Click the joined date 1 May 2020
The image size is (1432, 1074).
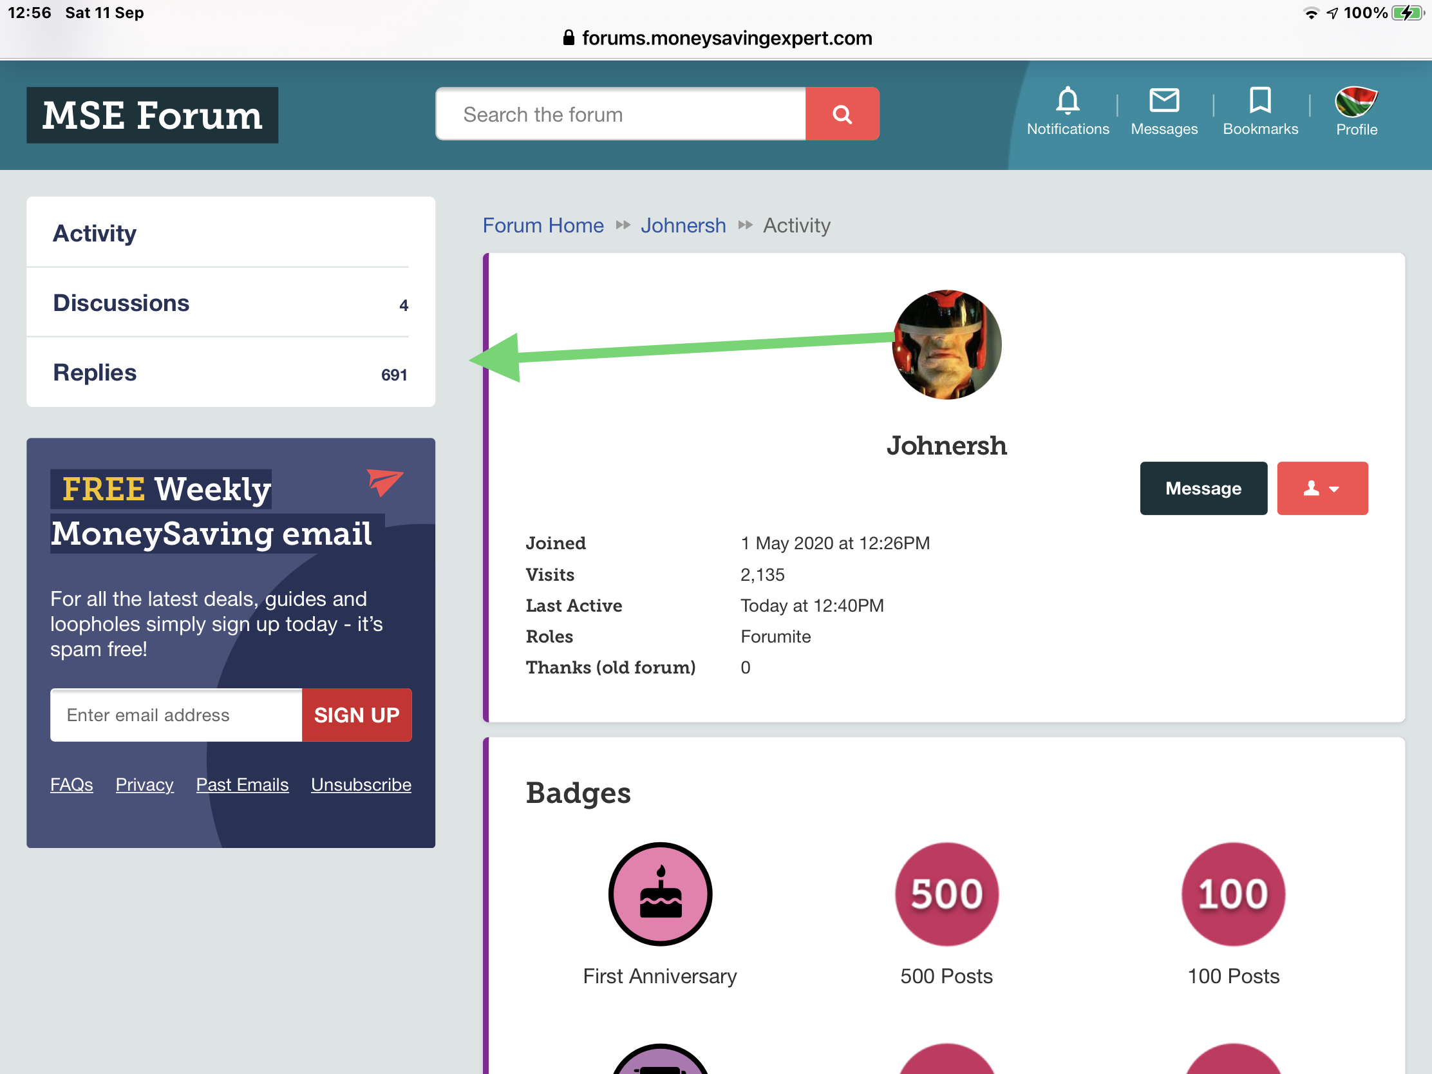coord(835,543)
